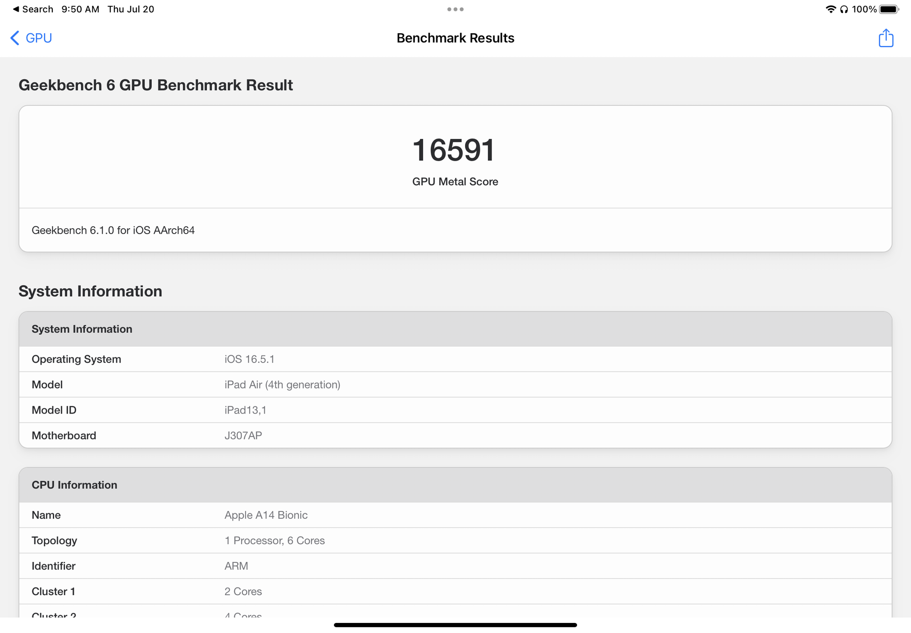Select the 2 Cores value for Cluster 1
Image resolution: width=911 pixels, height=633 pixels.
pos(243,592)
